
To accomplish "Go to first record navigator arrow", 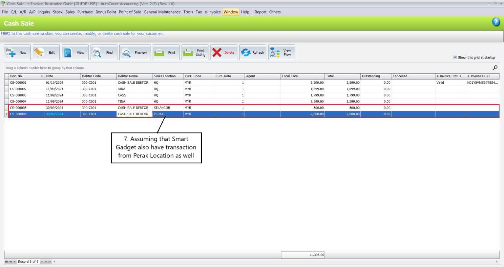I will (6, 262).
